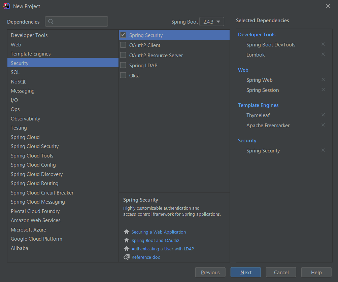This screenshot has width=338, height=282.
Task: Select the NoSQL category
Action: point(63,82)
